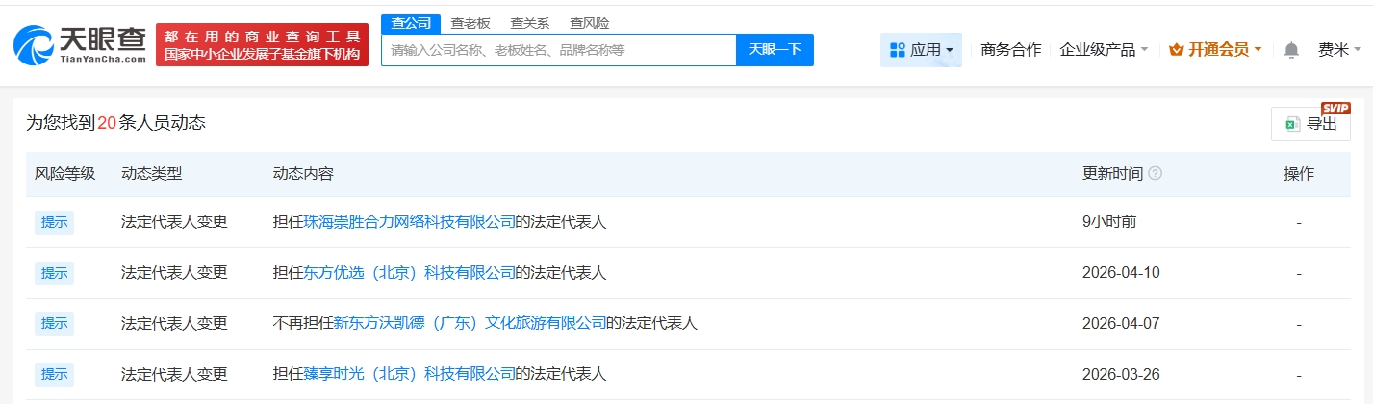This screenshot has width=1373, height=404.
Task: Click the crown icon beside 开通会员
Action: (x=1176, y=50)
